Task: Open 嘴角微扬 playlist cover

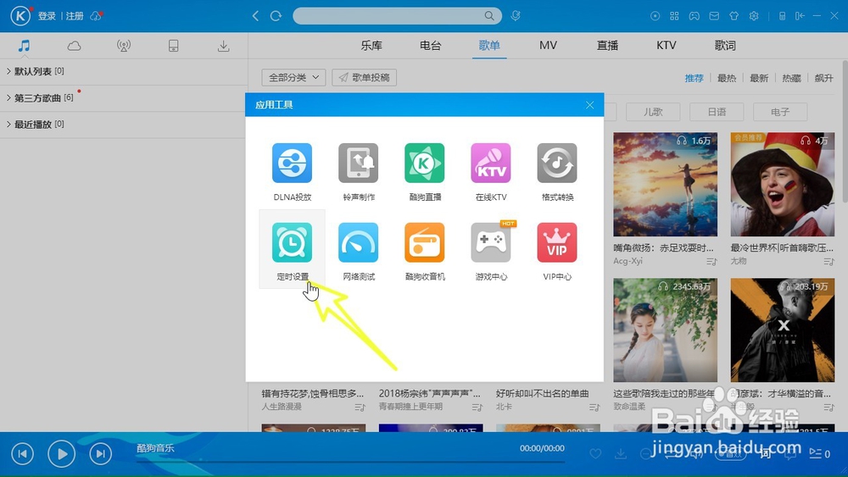Action: tap(665, 184)
